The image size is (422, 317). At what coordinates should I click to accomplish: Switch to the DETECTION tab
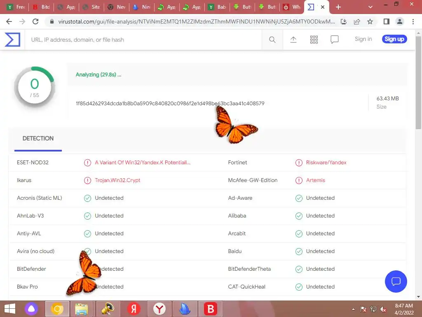click(x=38, y=139)
